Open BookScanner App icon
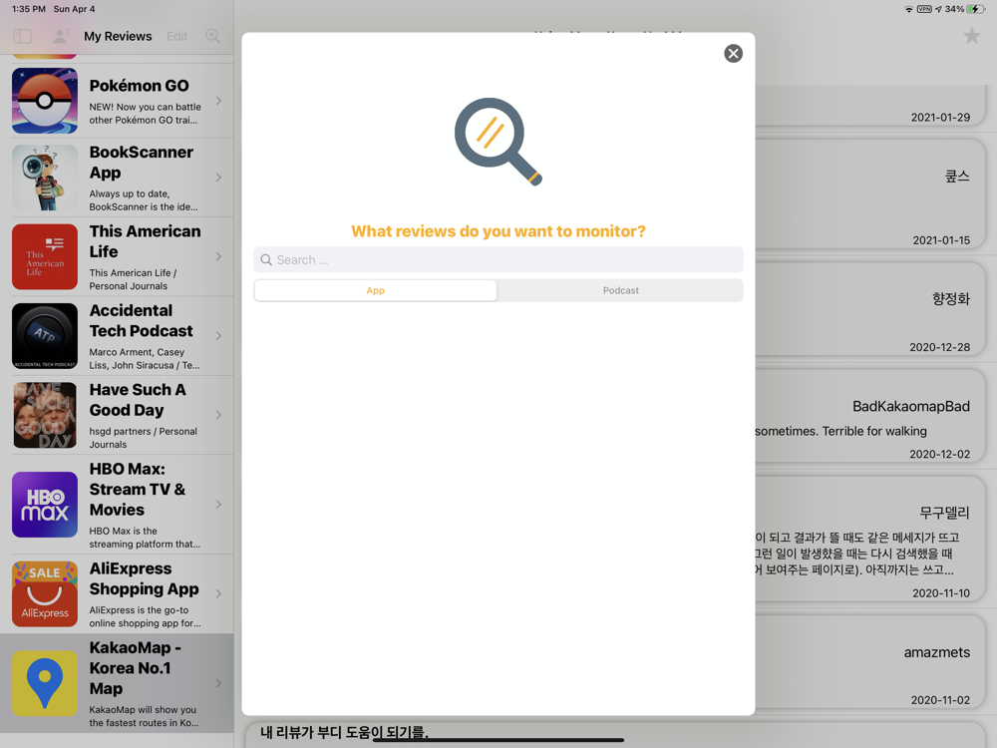Image resolution: width=997 pixels, height=748 pixels. pyautogui.click(x=45, y=178)
